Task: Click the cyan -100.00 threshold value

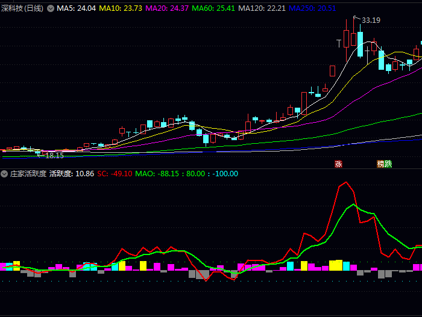Action: click(225, 174)
